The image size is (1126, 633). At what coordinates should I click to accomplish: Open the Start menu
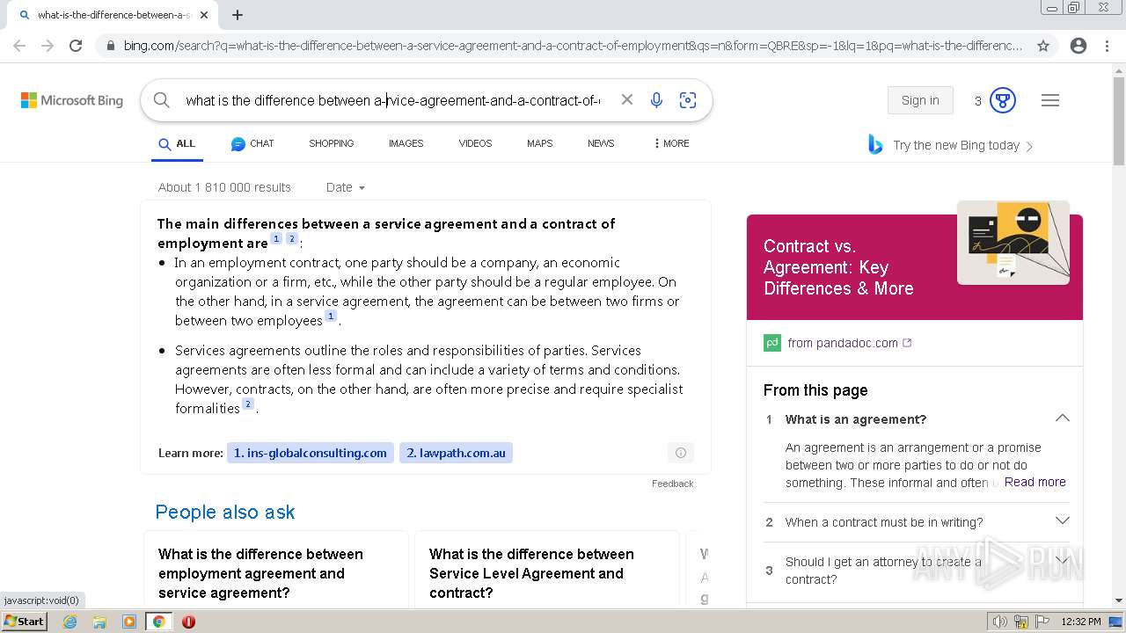(25, 622)
